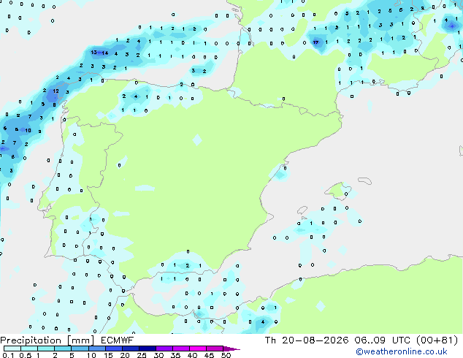Click the legend label '25'
The width and height of the screenshot is (463, 358).
[142, 355]
